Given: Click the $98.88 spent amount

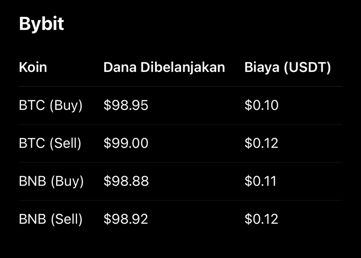Looking at the screenshot, I should (x=126, y=181).
